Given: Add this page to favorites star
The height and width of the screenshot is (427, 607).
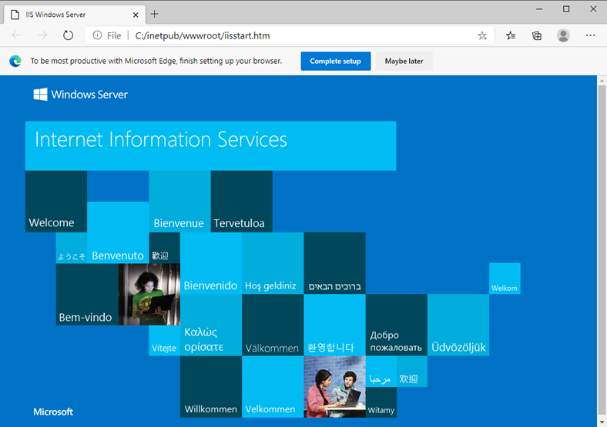Looking at the screenshot, I should coord(482,36).
